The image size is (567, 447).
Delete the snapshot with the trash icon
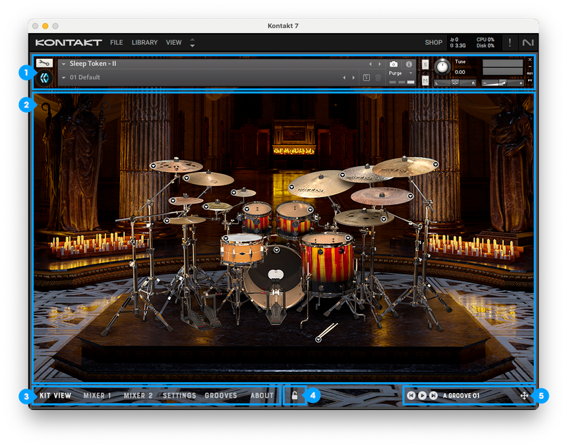point(378,77)
